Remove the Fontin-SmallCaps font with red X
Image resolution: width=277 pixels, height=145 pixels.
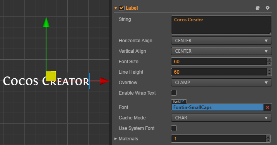(x=267, y=107)
